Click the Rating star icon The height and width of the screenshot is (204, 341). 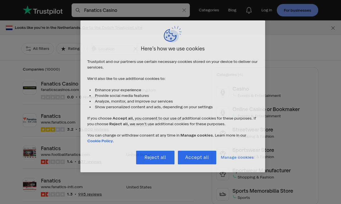(63, 49)
